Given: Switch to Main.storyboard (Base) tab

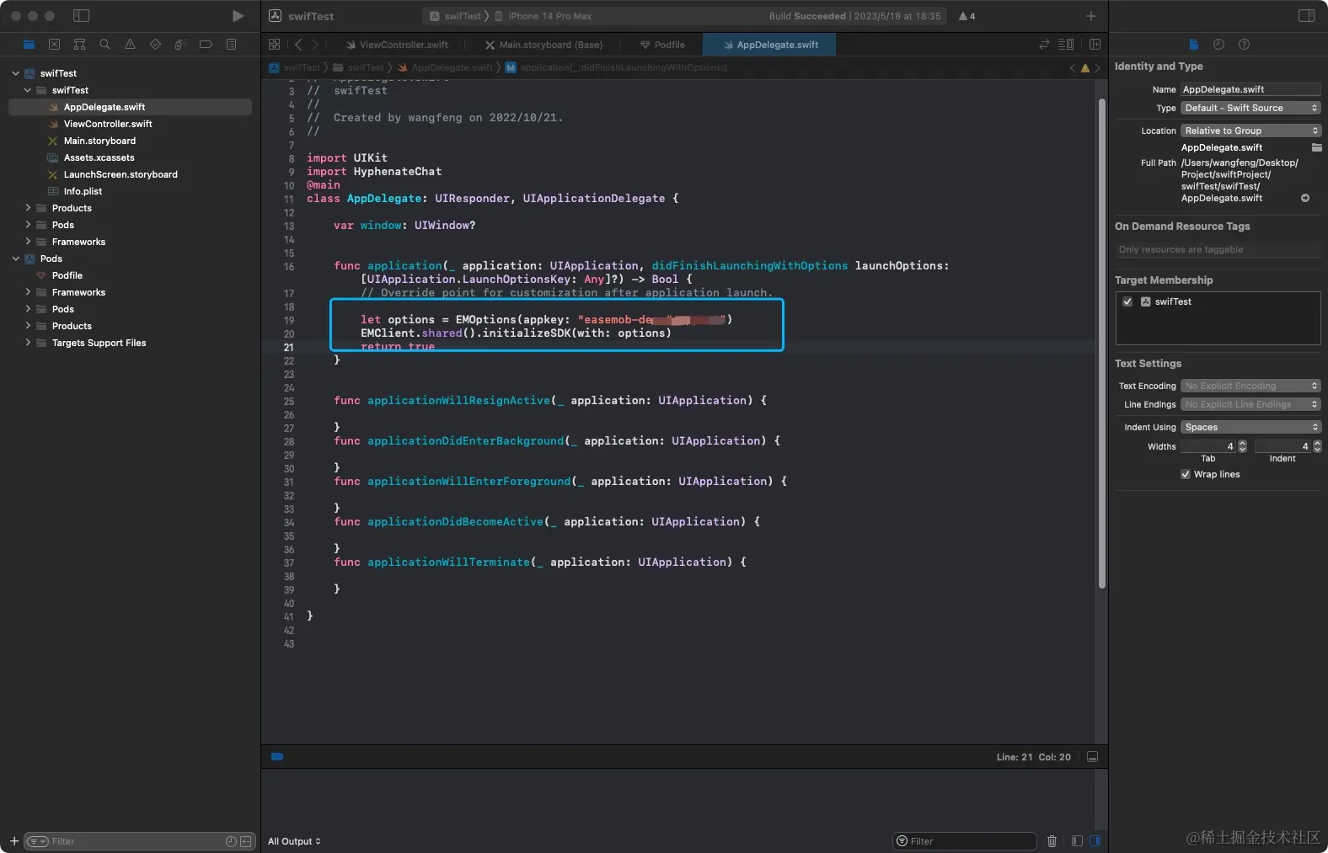Looking at the screenshot, I should (544, 45).
